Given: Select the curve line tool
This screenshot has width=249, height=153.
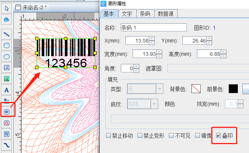Looking at the screenshot, I should pyautogui.click(x=6, y=144).
